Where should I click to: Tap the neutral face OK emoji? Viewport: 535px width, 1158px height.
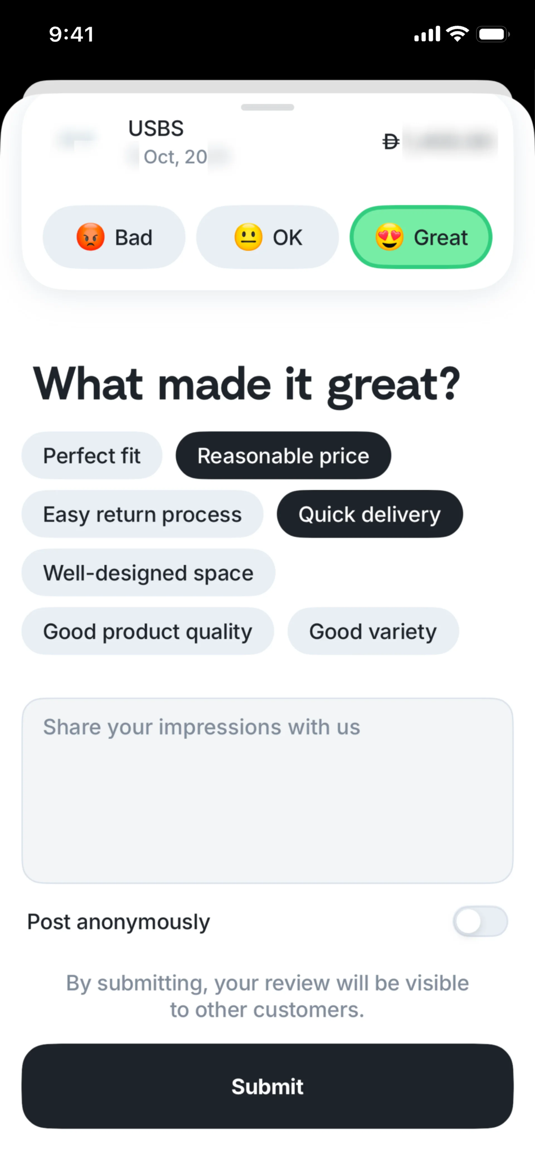click(x=248, y=237)
